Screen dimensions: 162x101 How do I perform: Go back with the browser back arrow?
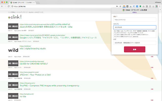2,6
